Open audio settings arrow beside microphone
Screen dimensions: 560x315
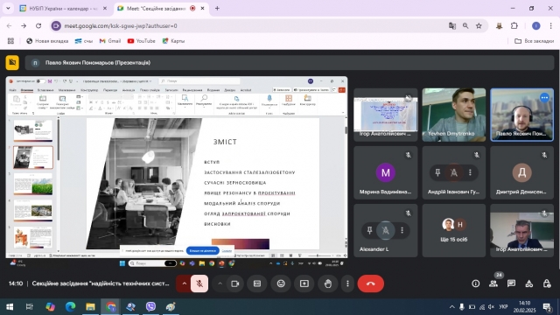pos(185,283)
